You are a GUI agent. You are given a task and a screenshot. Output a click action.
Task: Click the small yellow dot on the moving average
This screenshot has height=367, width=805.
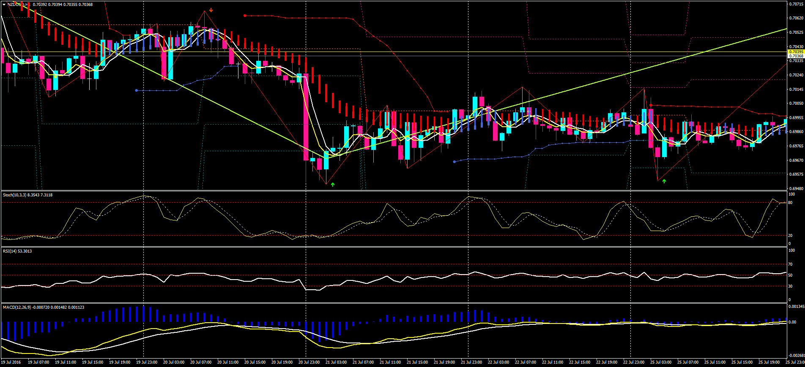tap(56, 76)
